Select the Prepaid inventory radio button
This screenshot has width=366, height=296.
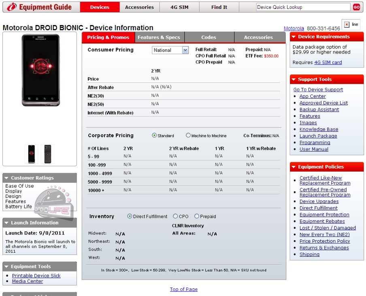(197, 216)
